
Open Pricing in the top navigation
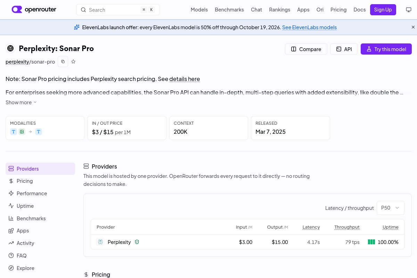pos(338,10)
